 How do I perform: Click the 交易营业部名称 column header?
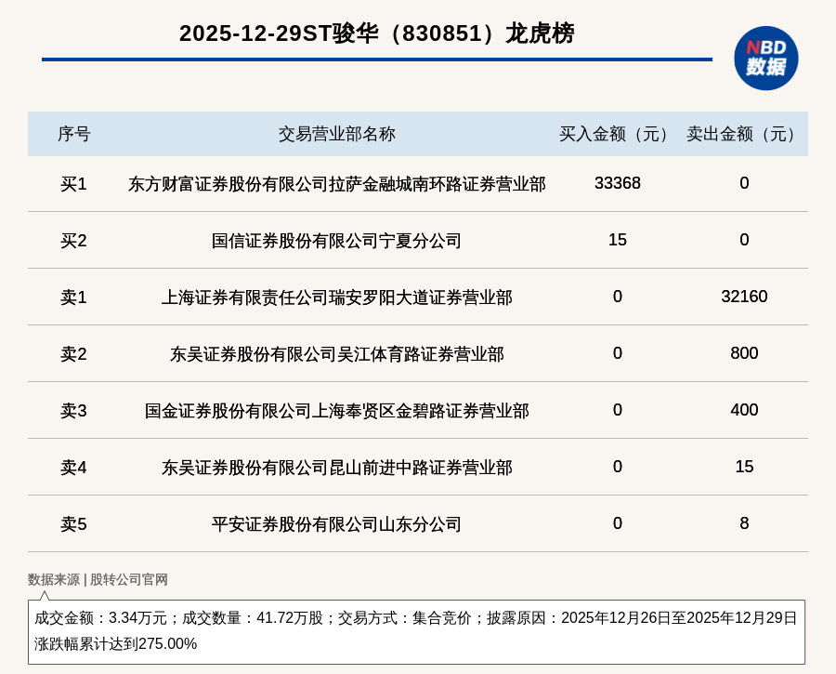[x=336, y=134]
